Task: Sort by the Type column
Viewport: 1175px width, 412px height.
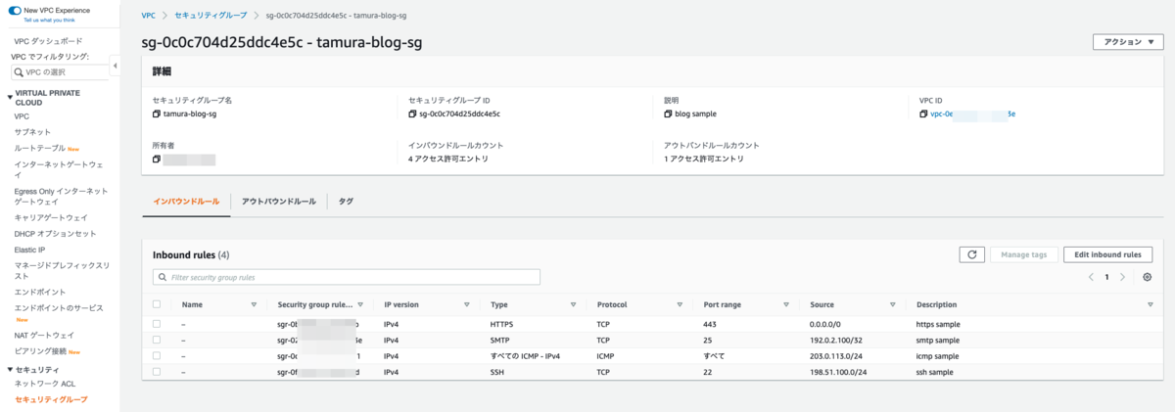Action: [x=573, y=305]
